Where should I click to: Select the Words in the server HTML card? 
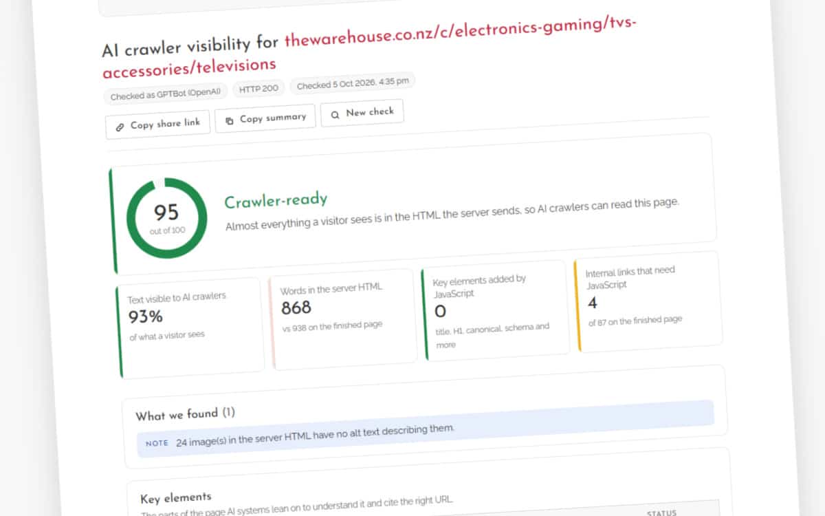(x=343, y=319)
